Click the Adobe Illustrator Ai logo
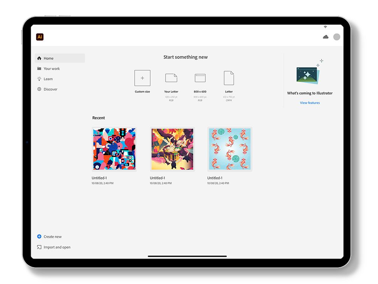The width and height of the screenshot is (378, 284). click(40, 37)
